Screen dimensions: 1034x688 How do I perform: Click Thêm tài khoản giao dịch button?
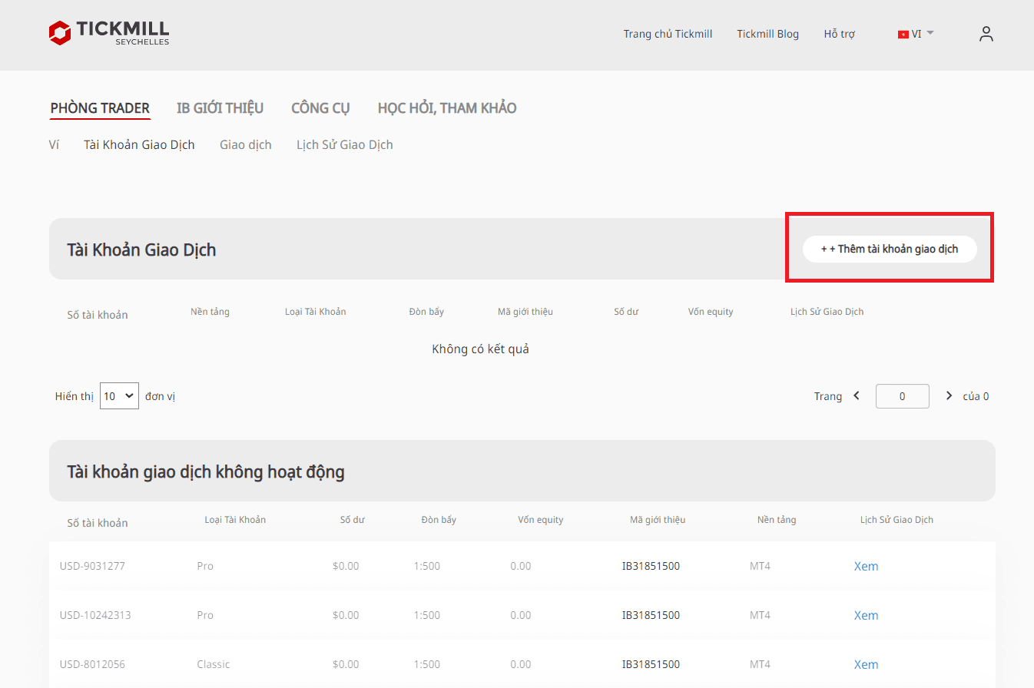pyautogui.click(x=890, y=249)
